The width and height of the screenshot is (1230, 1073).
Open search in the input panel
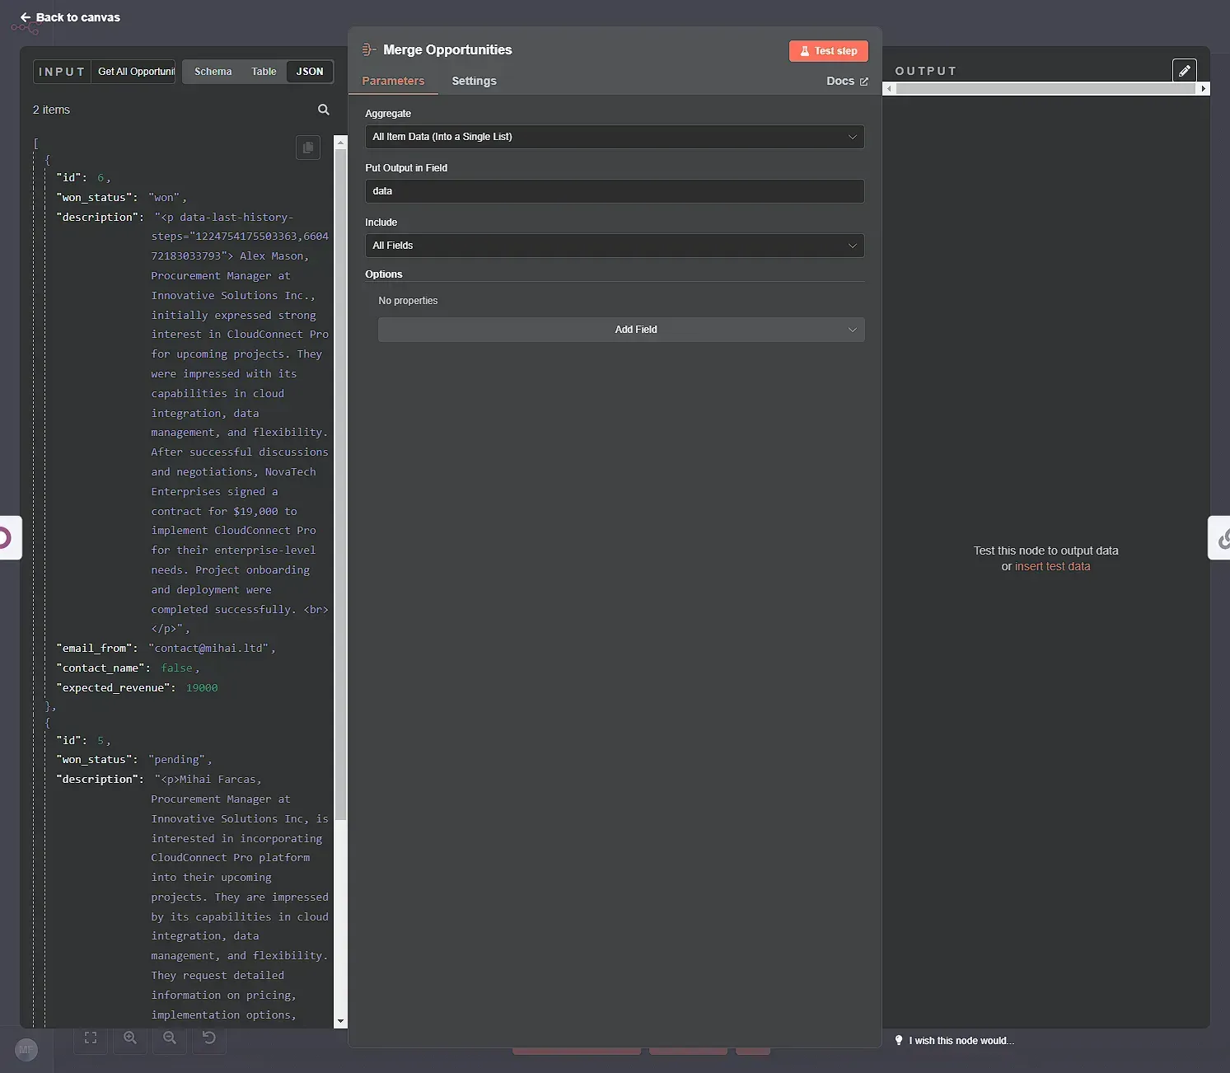pos(323,109)
